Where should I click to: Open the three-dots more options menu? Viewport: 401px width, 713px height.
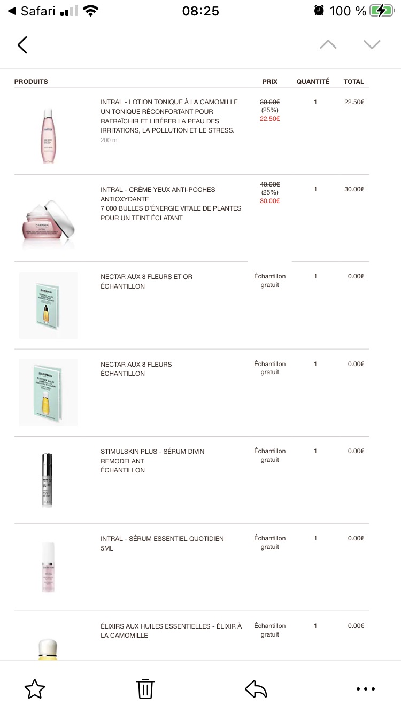tap(366, 689)
